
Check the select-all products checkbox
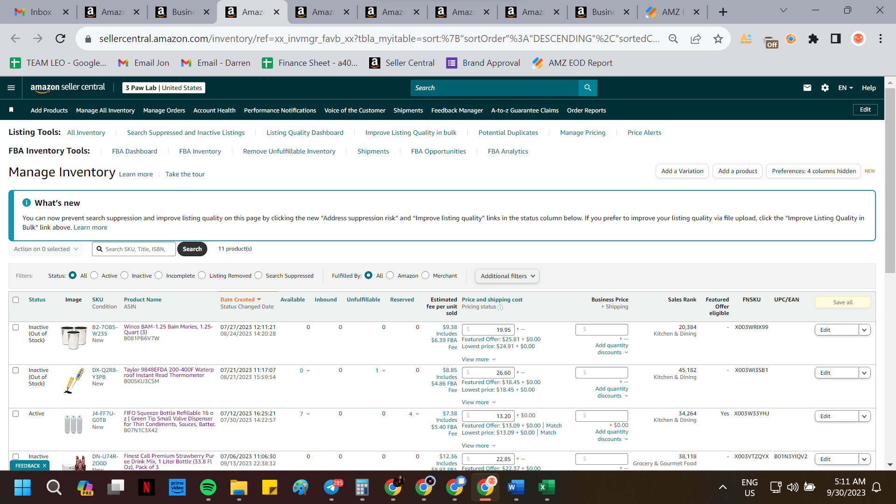tap(16, 300)
